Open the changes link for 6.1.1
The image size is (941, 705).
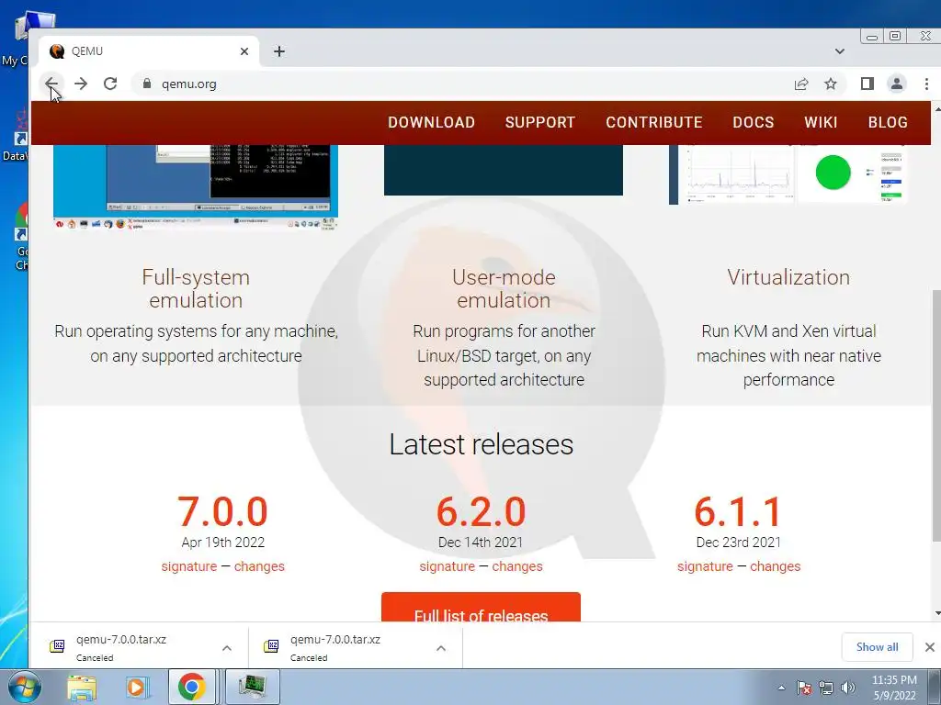pos(776,566)
